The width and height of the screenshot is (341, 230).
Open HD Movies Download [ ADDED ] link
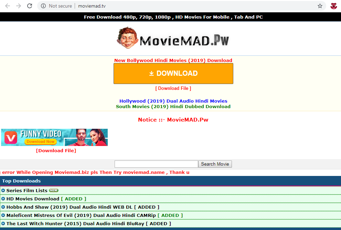click(46, 199)
